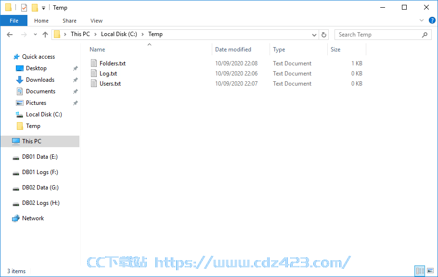Open DB01 Data (E:) drive
Image resolution: width=438 pixels, height=277 pixels.
point(40,157)
